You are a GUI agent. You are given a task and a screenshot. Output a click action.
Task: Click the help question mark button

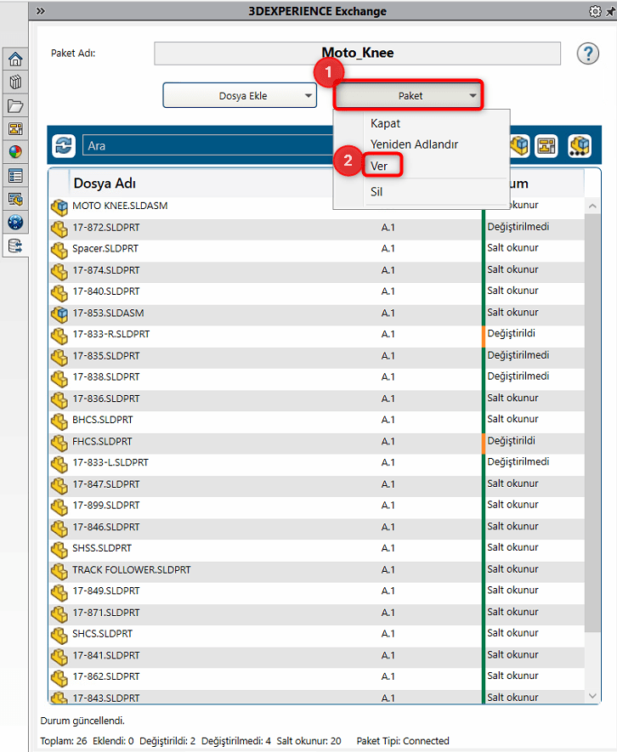click(x=588, y=54)
